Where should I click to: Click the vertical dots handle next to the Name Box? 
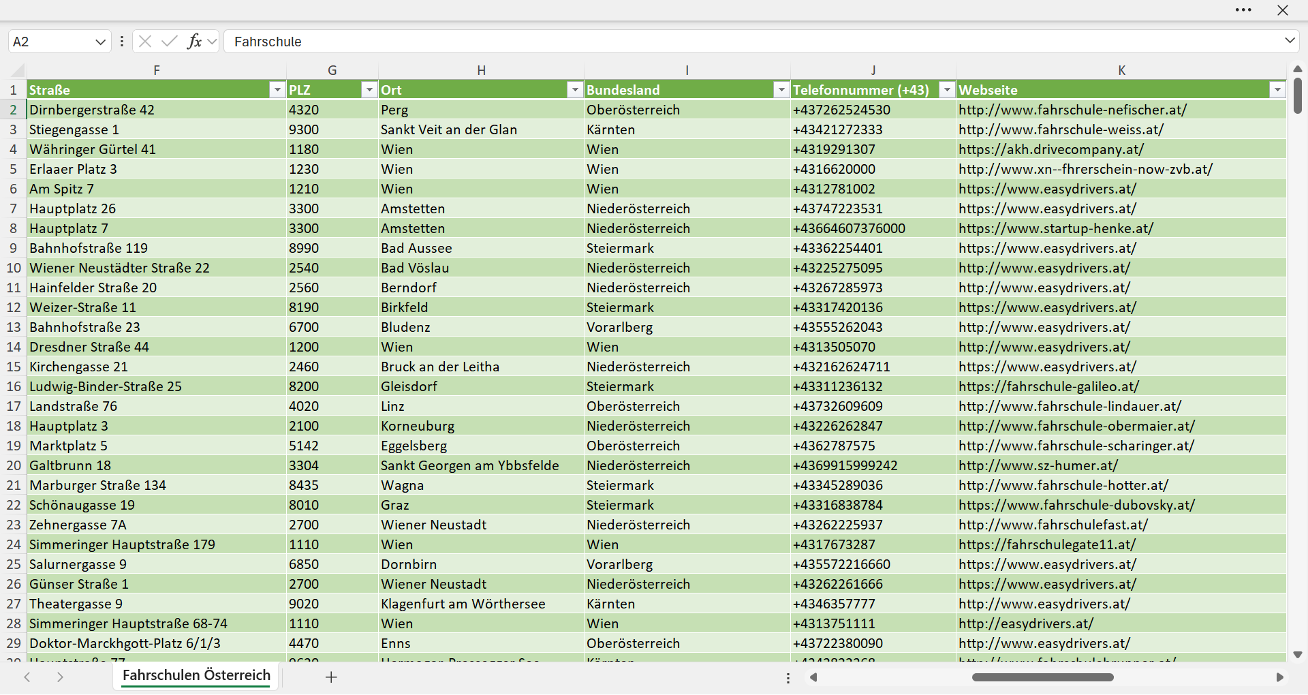coord(122,42)
